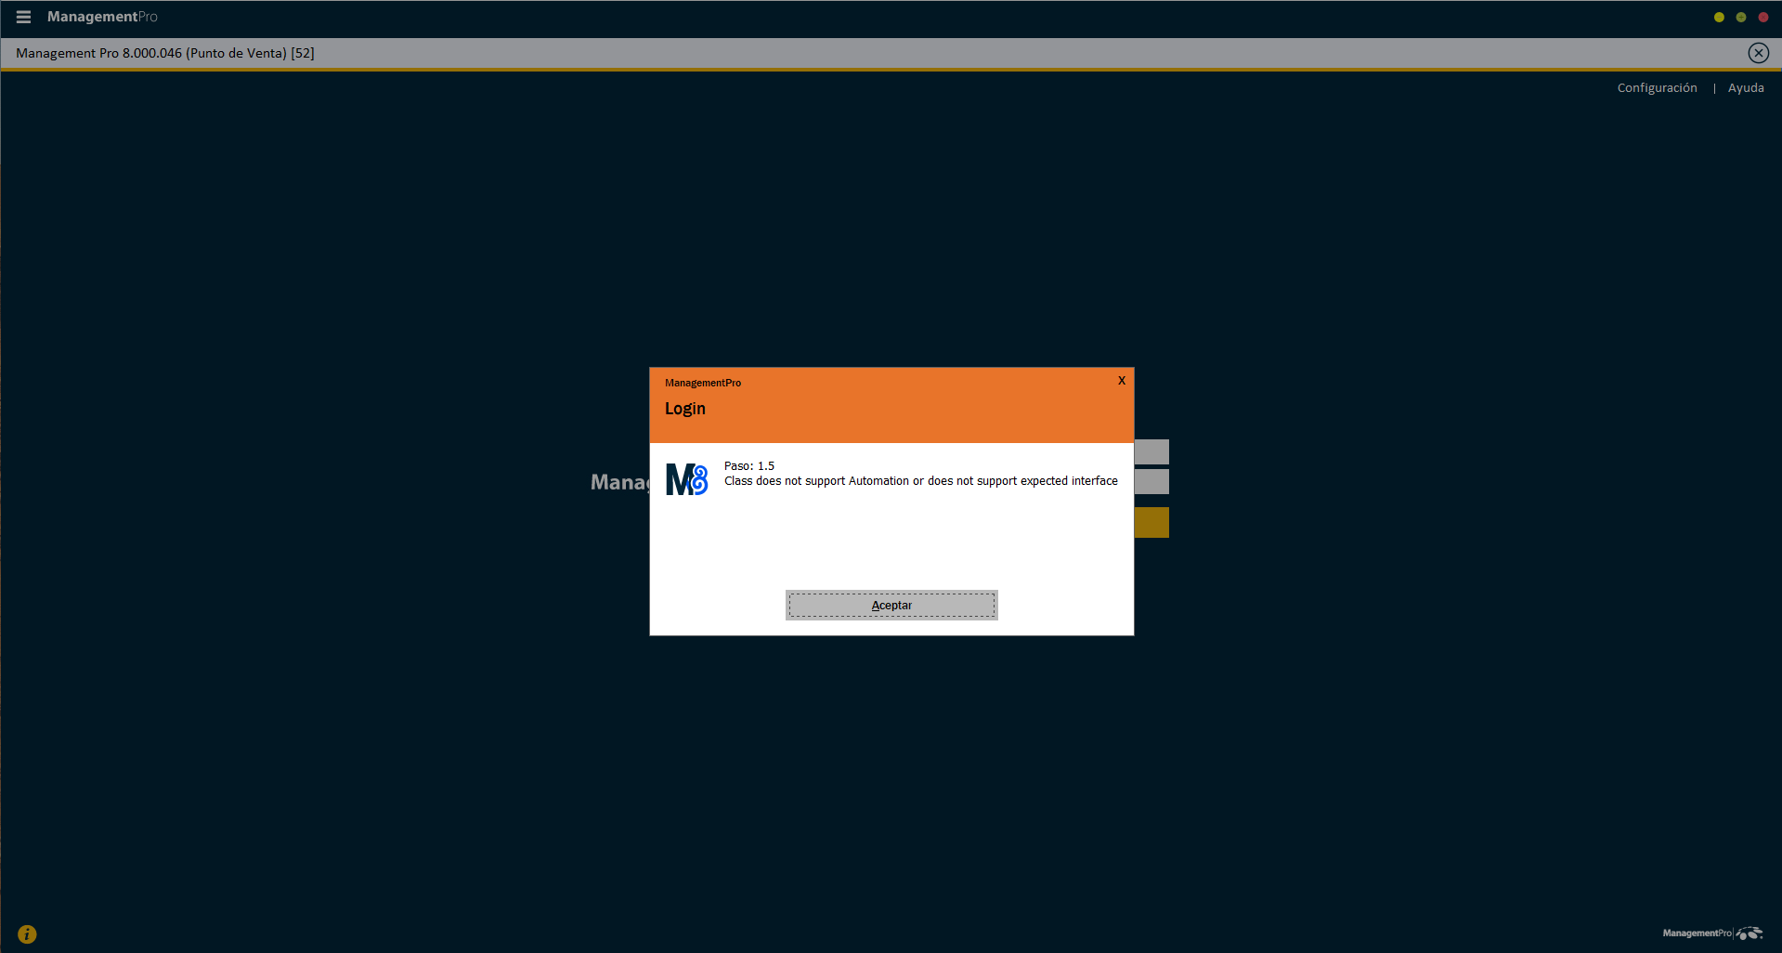
Task: Click the upper gray input field behind dialog
Action: pyautogui.click(x=1151, y=451)
